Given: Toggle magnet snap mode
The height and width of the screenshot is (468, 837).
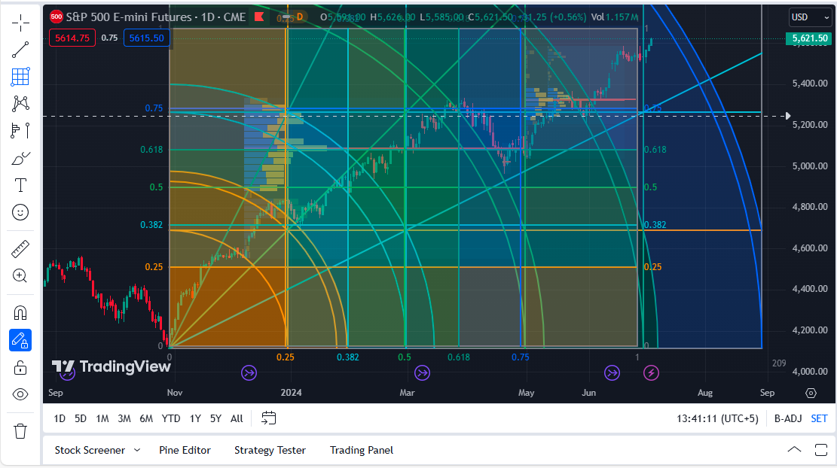Looking at the screenshot, I should (x=20, y=313).
